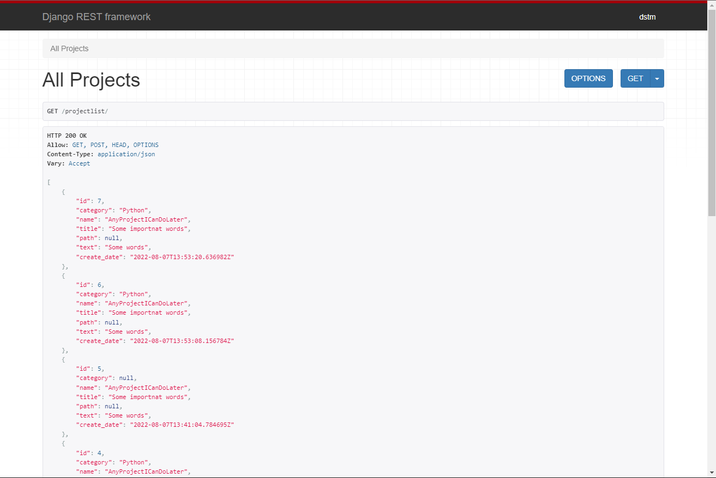
Task: Click the "category": null line
Action: [106, 378]
